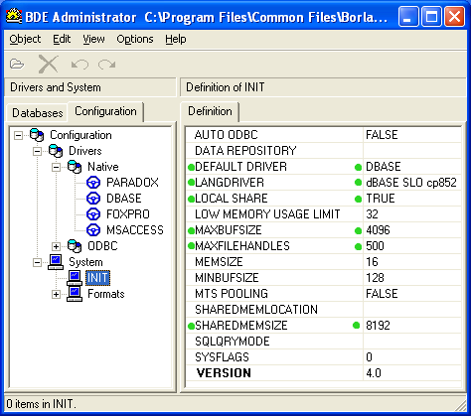471x416 pixels.
Task: Select the PARADOX driver icon
Action: click(x=93, y=183)
